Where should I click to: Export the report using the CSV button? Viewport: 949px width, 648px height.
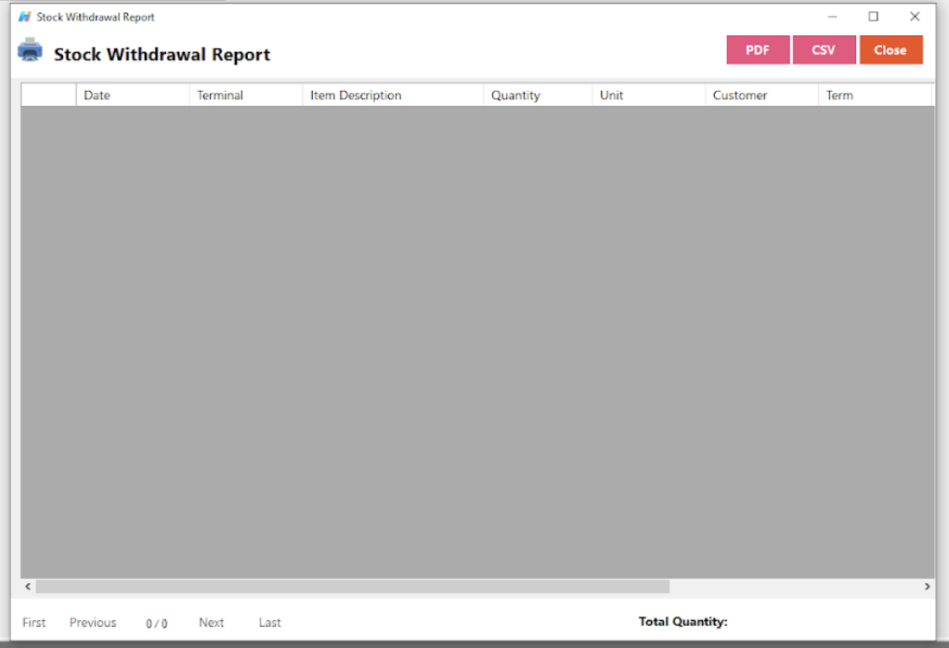pos(824,49)
